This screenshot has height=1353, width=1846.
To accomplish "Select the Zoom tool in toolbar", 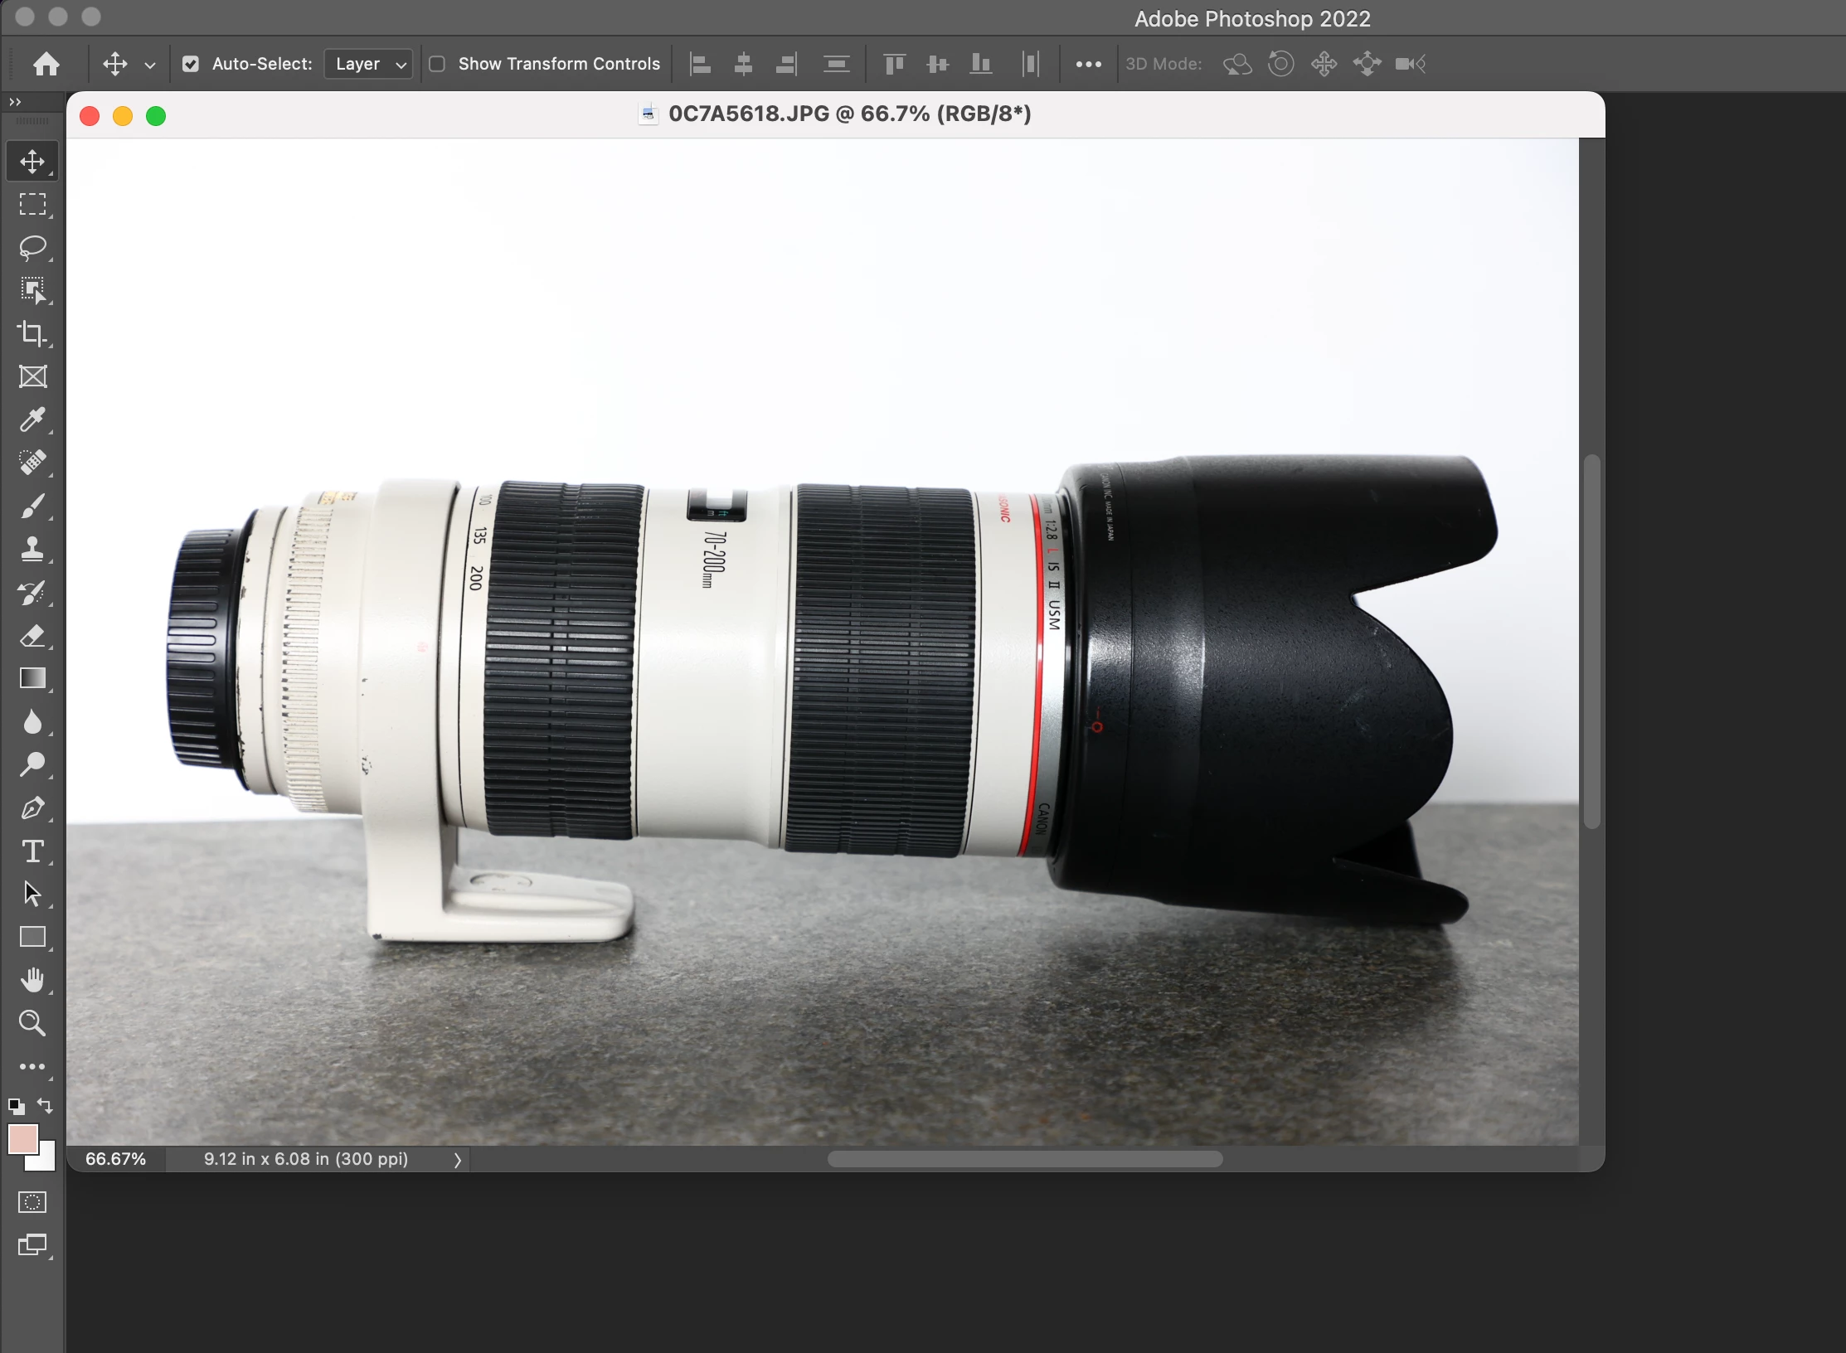I will [x=32, y=1023].
